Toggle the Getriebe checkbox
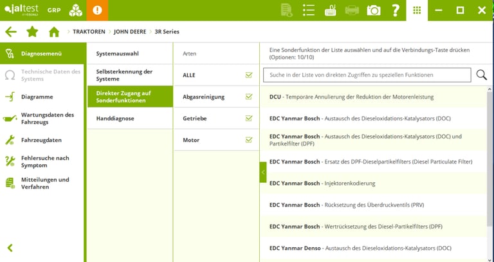494x262 pixels. pos(248,118)
